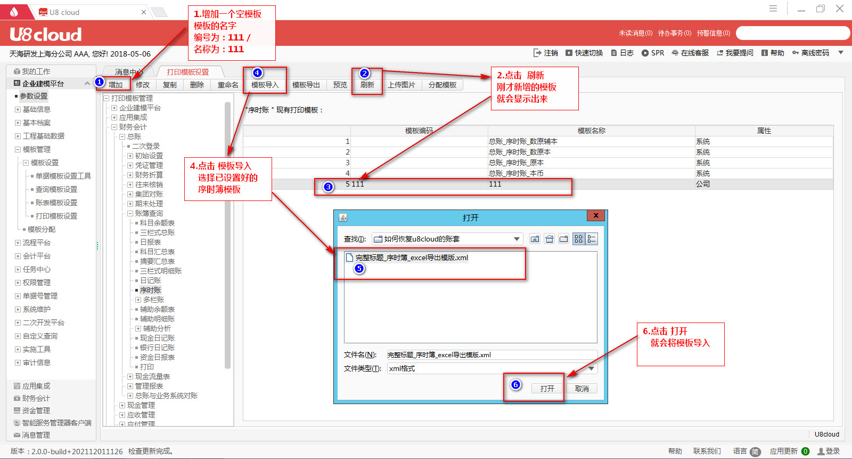Click the 在线客服 online support icon

(675, 53)
